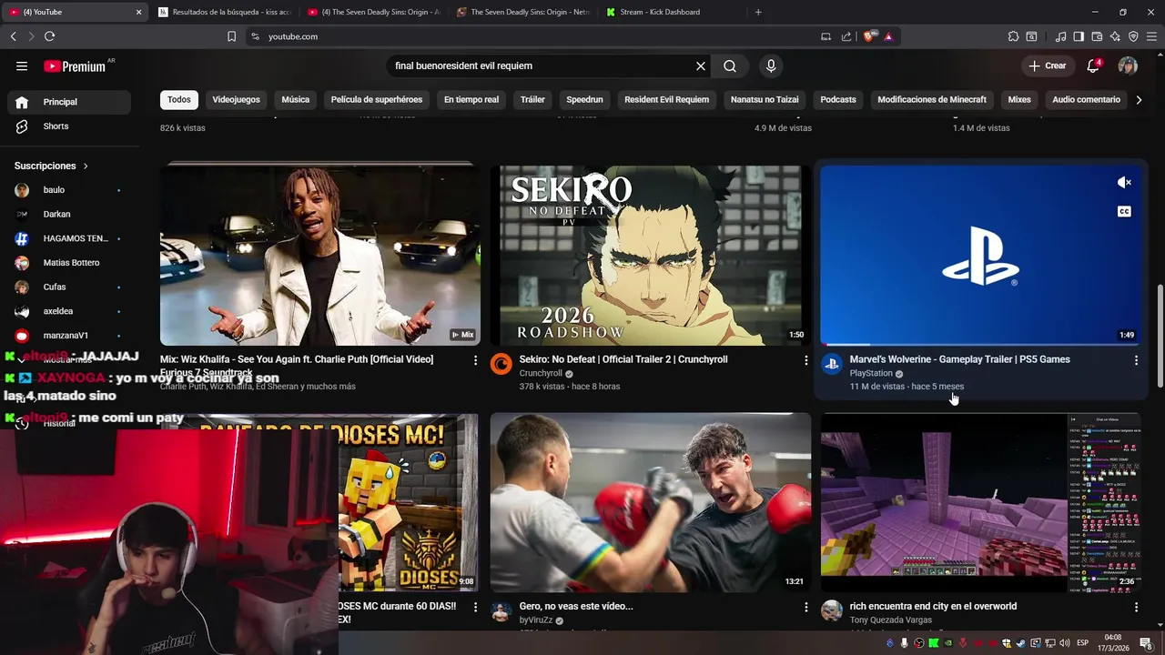The height and width of the screenshot is (655, 1165).
Task: Toggle the browser sidebar panel icon
Action: coord(1079,36)
